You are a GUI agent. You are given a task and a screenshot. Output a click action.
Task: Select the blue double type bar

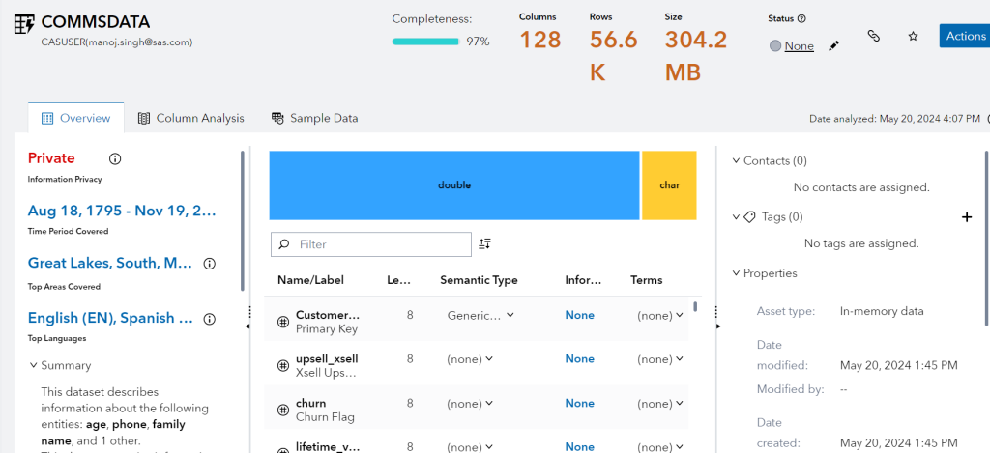(454, 185)
